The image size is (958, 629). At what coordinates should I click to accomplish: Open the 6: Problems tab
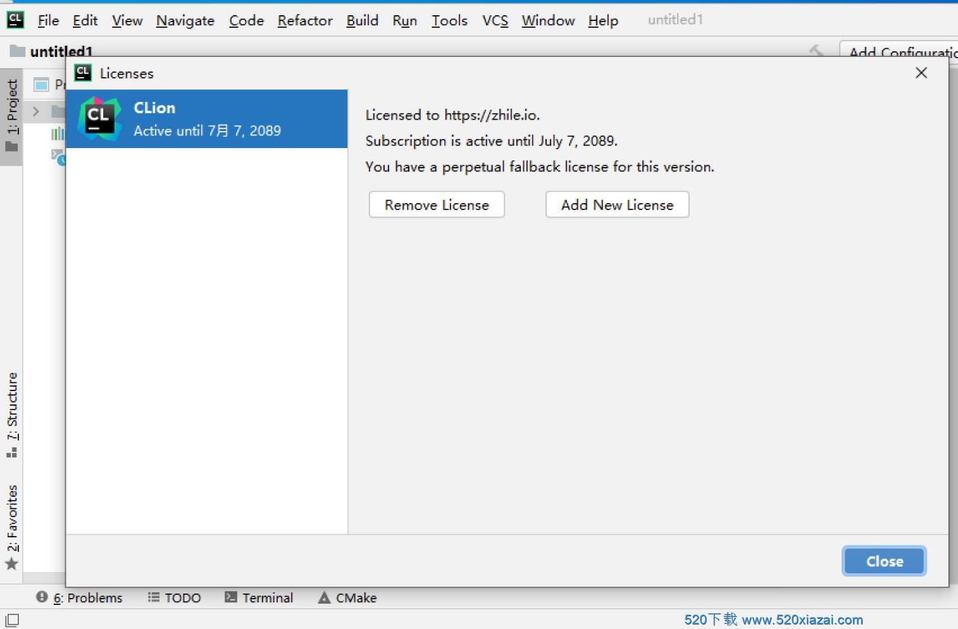[x=79, y=597]
